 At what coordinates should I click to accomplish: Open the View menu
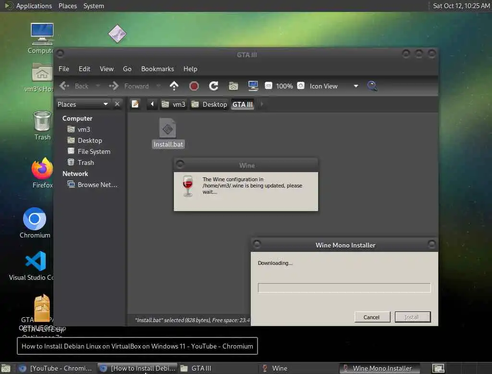[x=107, y=69]
